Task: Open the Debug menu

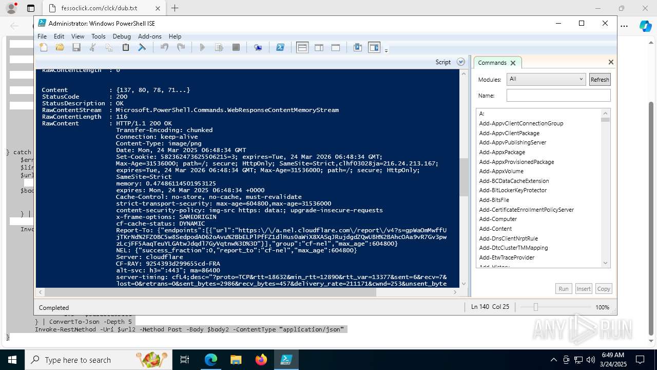Action: [x=122, y=36]
